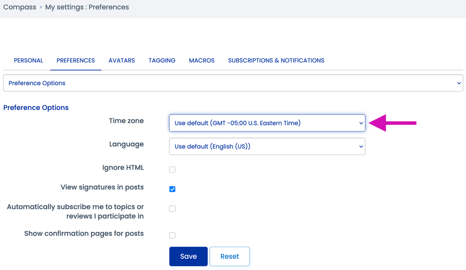The height and width of the screenshot is (270, 466).
Task: Open the Time zone dropdown
Action: pos(266,122)
